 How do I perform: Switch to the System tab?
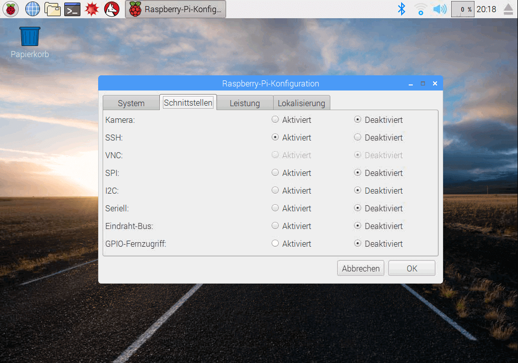pos(131,103)
